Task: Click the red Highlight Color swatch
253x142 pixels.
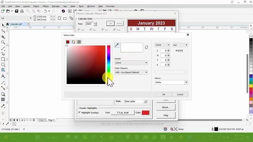Action: click(145, 112)
